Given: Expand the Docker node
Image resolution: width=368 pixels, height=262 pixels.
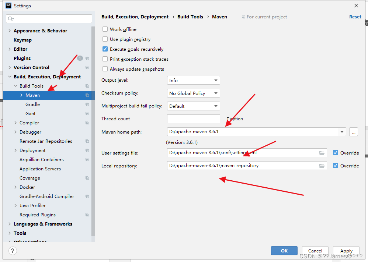Looking at the screenshot, I should [x=15, y=187].
